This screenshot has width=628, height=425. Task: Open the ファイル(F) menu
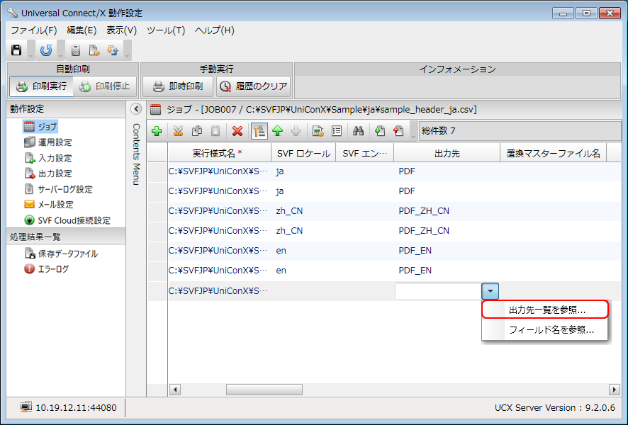34,30
